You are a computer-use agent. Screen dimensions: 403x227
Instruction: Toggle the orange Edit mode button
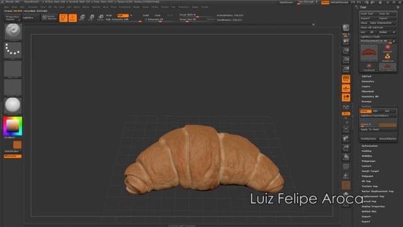(x=63, y=18)
